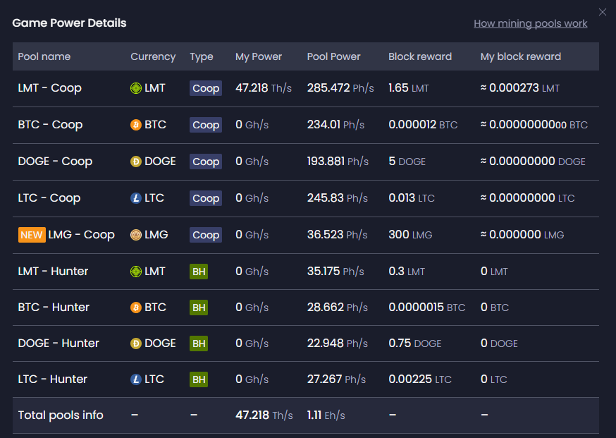Select the BTC - Coop pool name
The width and height of the screenshot is (616, 438).
(50, 125)
